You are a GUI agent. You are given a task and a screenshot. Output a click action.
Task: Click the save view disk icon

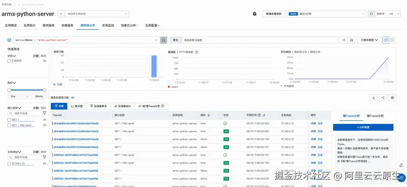pos(351,40)
